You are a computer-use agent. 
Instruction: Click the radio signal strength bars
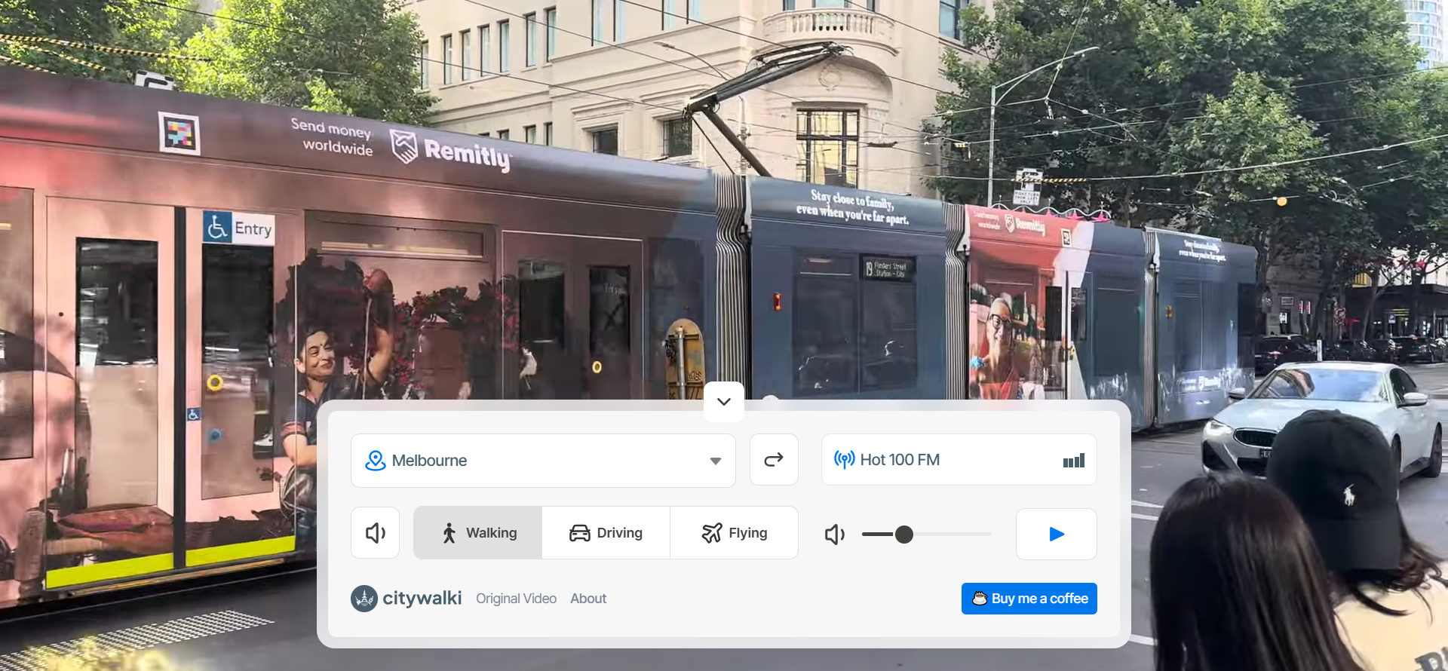pyautogui.click(x=1074, y=461)
